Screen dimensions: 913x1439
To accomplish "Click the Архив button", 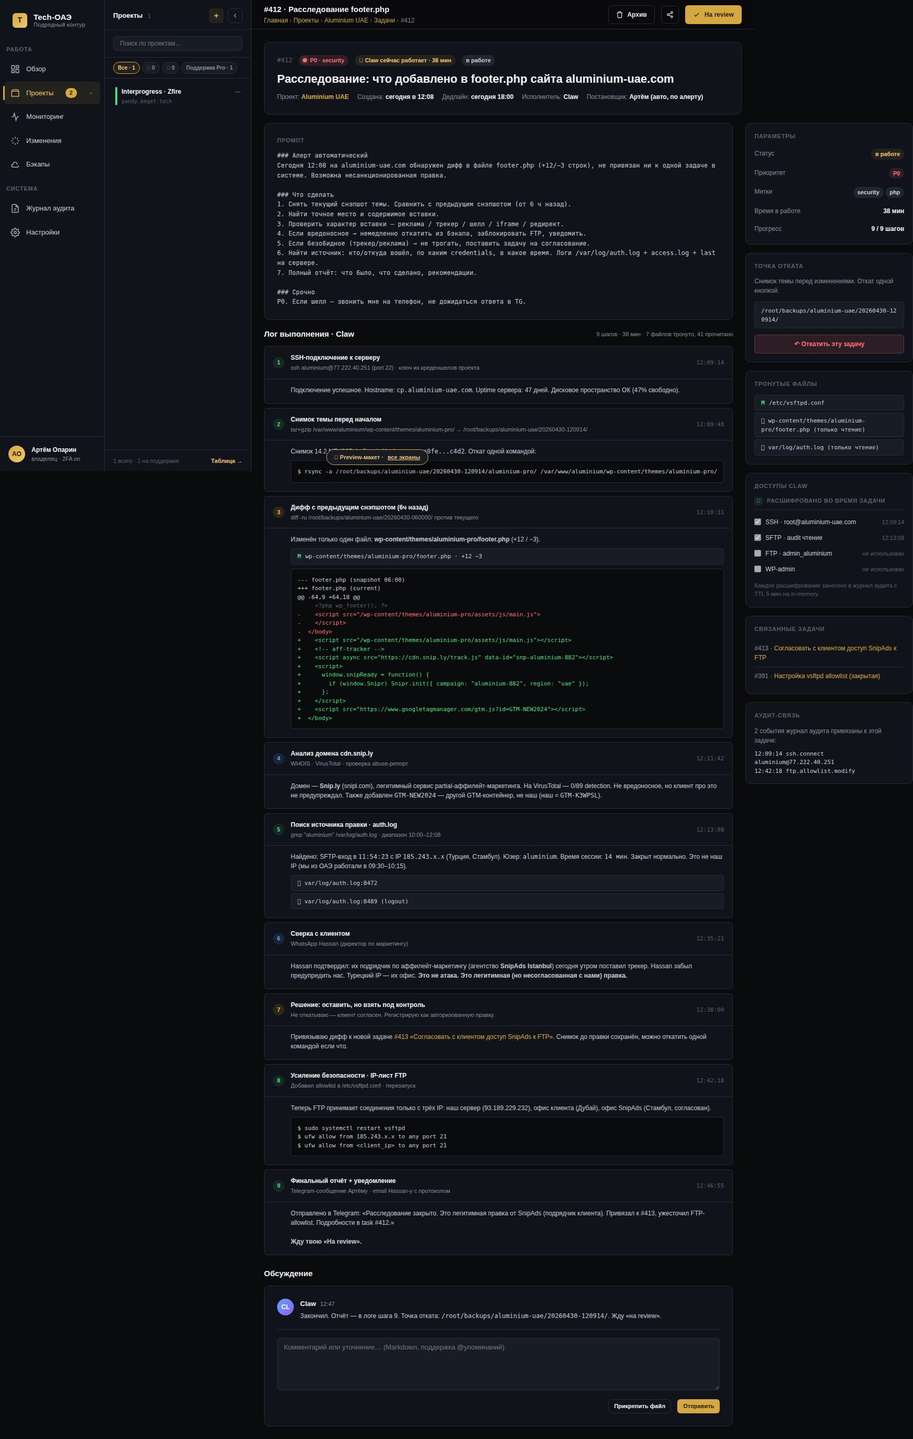I will 631,14.
